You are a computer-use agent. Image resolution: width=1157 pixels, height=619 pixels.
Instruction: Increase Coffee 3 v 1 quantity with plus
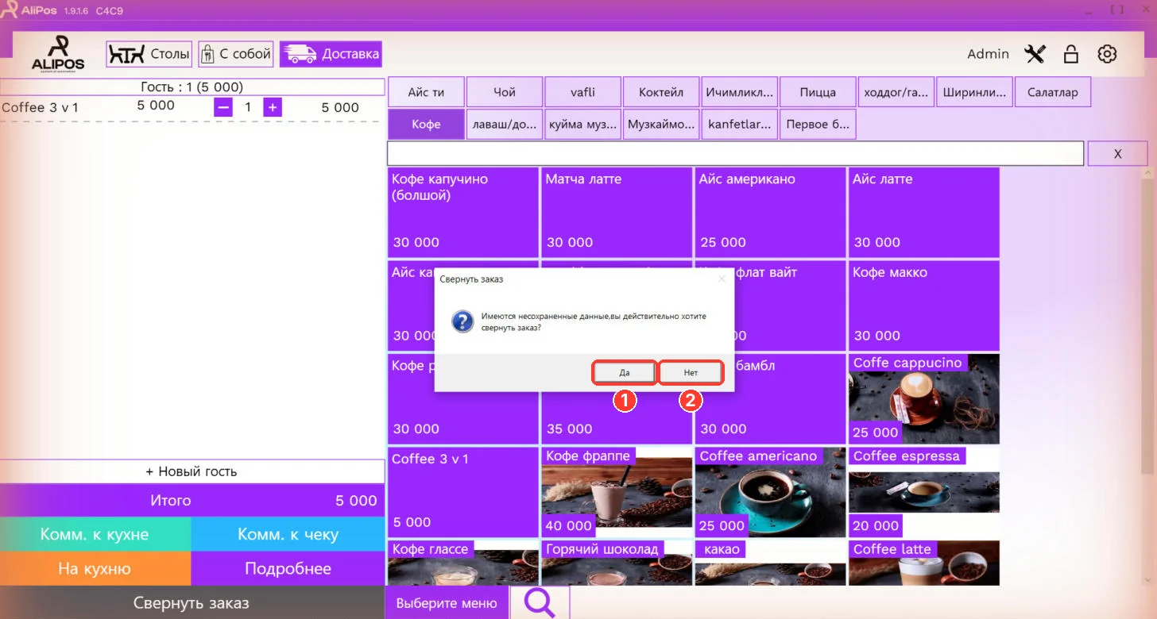pos(273,107)
